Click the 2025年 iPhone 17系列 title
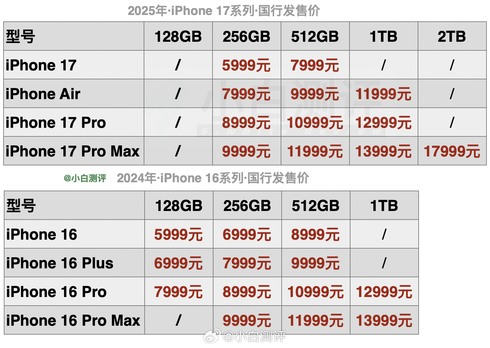Viewport: 490px width, 348px height. [224, 11]
